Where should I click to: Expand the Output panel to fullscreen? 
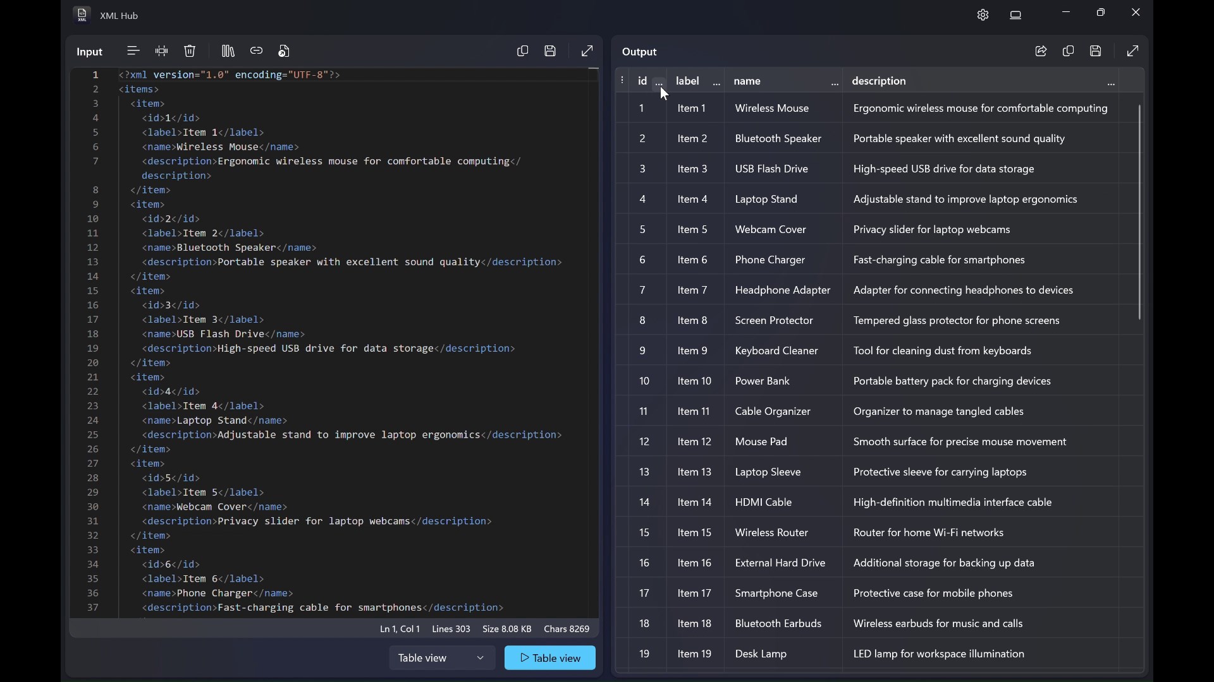pos(1134,51)
